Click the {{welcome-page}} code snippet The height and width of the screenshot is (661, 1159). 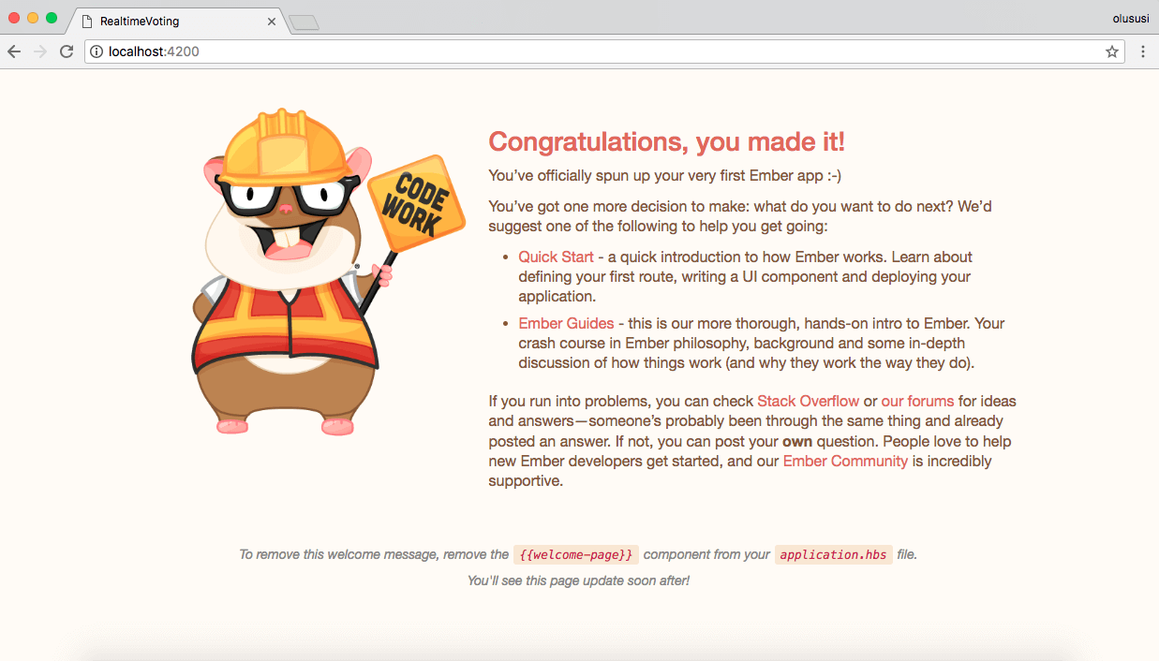tap(576, 554)
